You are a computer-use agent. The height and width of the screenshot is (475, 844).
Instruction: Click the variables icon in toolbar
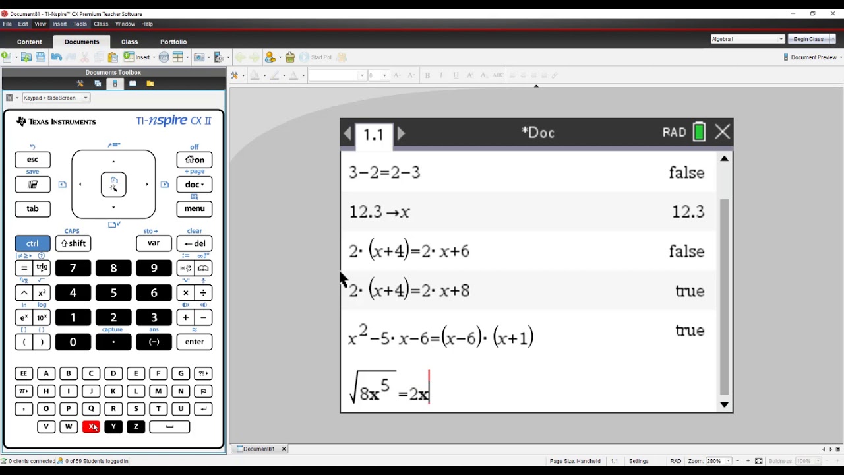[x=164, y=57]
